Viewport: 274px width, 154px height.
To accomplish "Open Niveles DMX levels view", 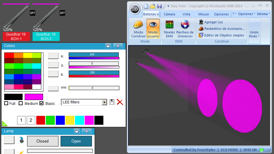I will [169, 29].
